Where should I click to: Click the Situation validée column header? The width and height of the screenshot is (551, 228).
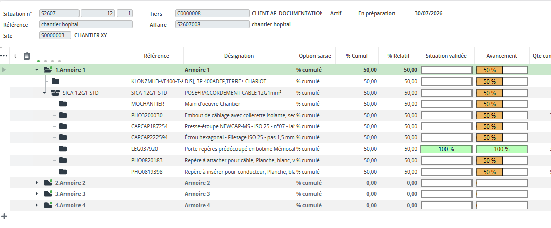pos(446,56)
